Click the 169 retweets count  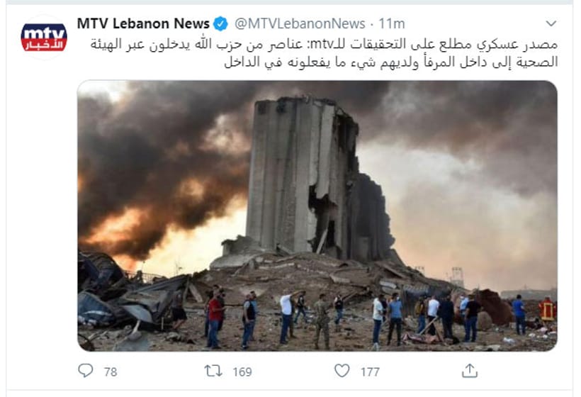[242, 371]
